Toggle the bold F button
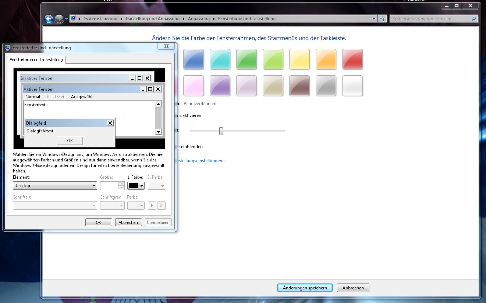This screenshot has width=486, height=303. point(152,206)
